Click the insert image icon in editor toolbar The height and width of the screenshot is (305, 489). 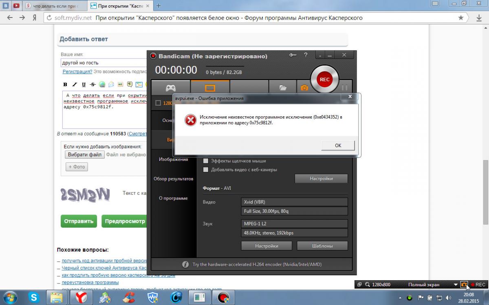[x=120, y=85]
